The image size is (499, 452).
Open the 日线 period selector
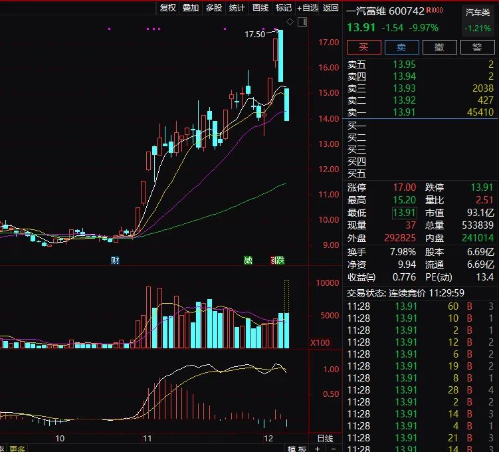[x=325, y=438]
